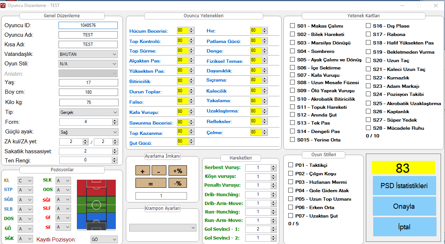Click the Penaltı Vuruşu spinner arrows
Screen dimensions: 445x244
(273, 185)
